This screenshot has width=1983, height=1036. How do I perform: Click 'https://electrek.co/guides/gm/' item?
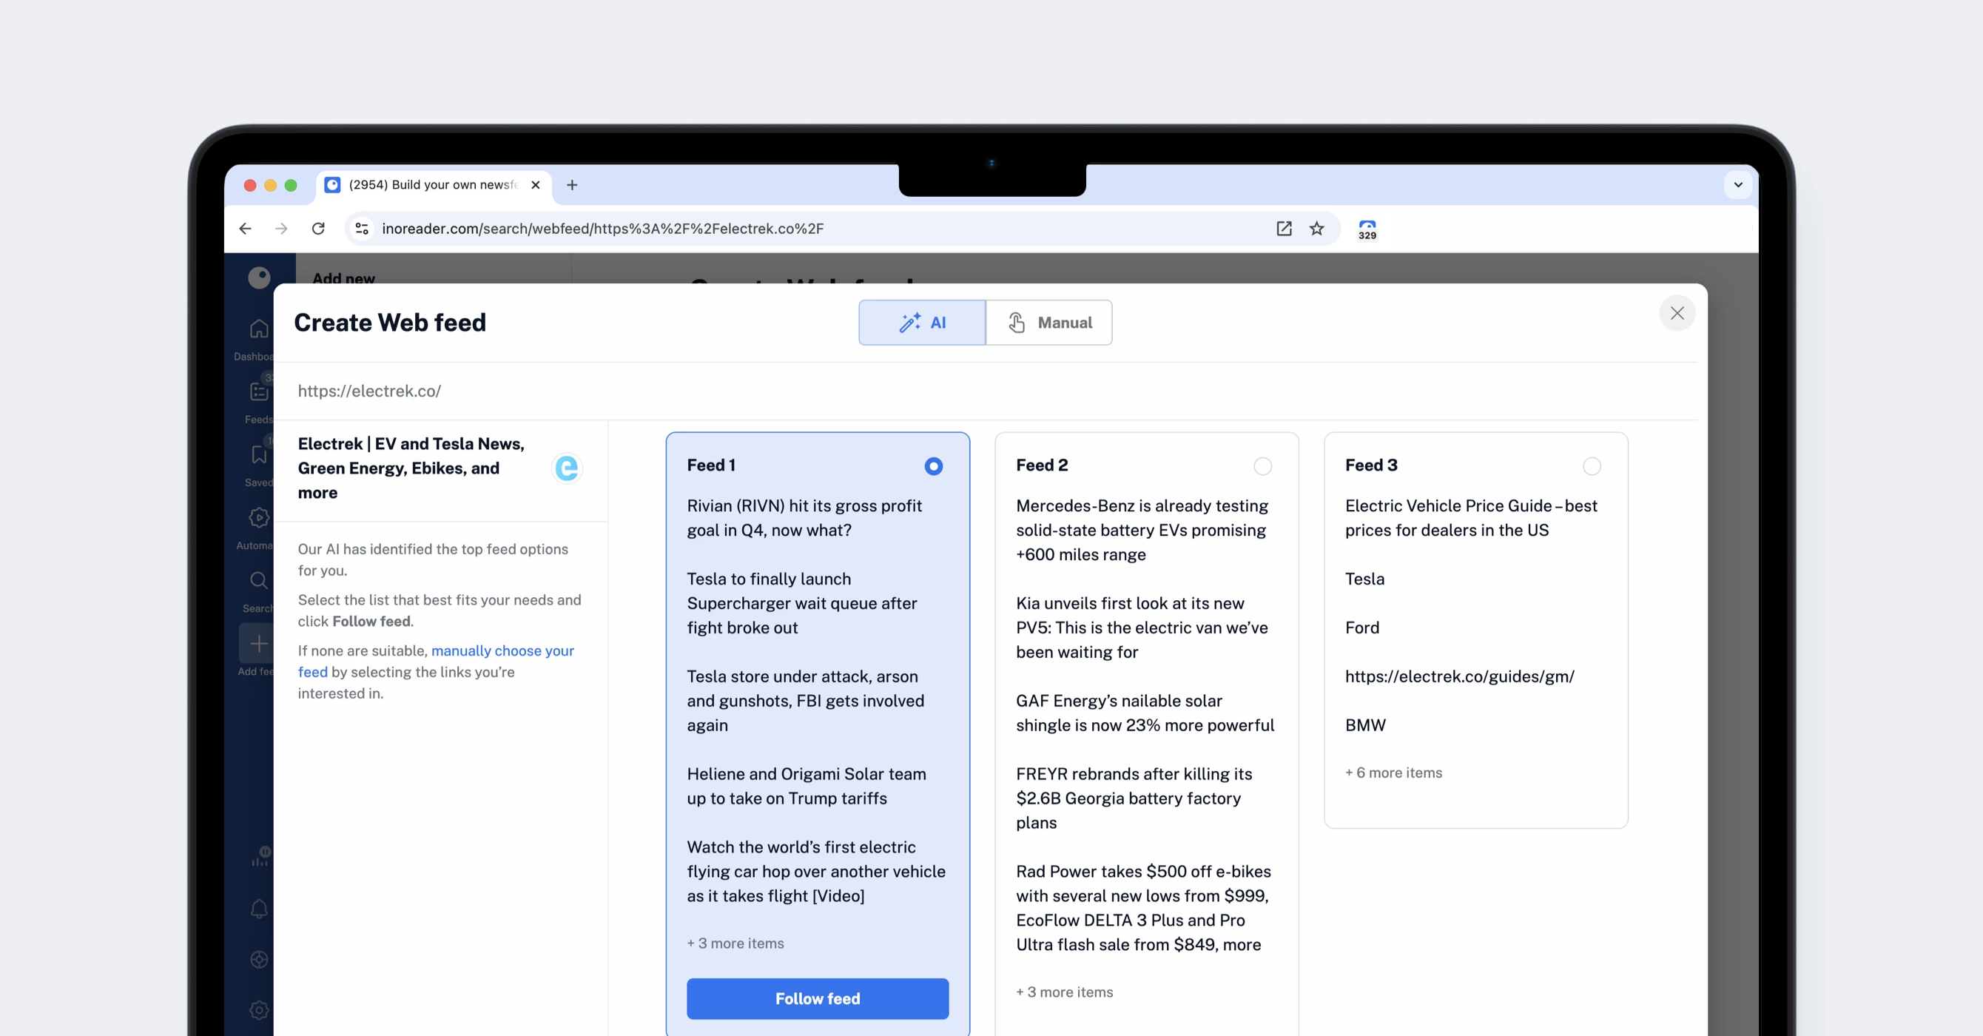pyautogui.click(x=1460, y=676)
